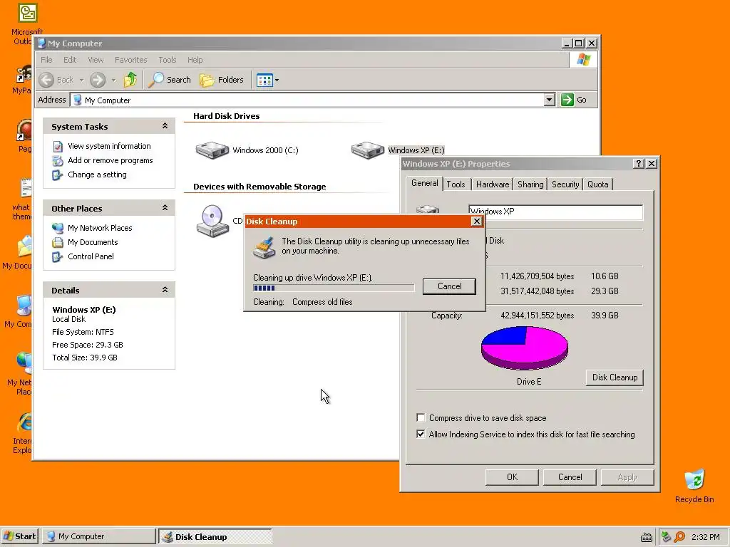The width and height of the screenshot is (730, 547).
Task: Click the magnifier icon in system tray
Action: (x=679, y=537)
